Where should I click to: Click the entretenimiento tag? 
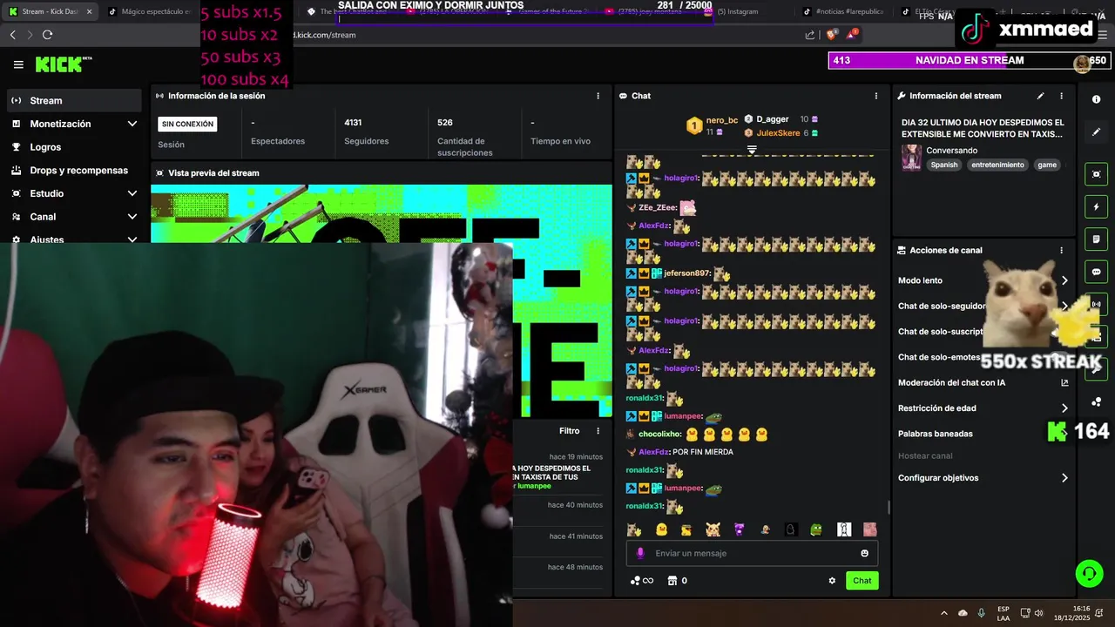997,165
